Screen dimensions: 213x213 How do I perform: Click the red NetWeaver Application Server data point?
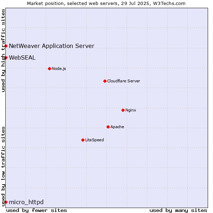(x=6, y=46)
